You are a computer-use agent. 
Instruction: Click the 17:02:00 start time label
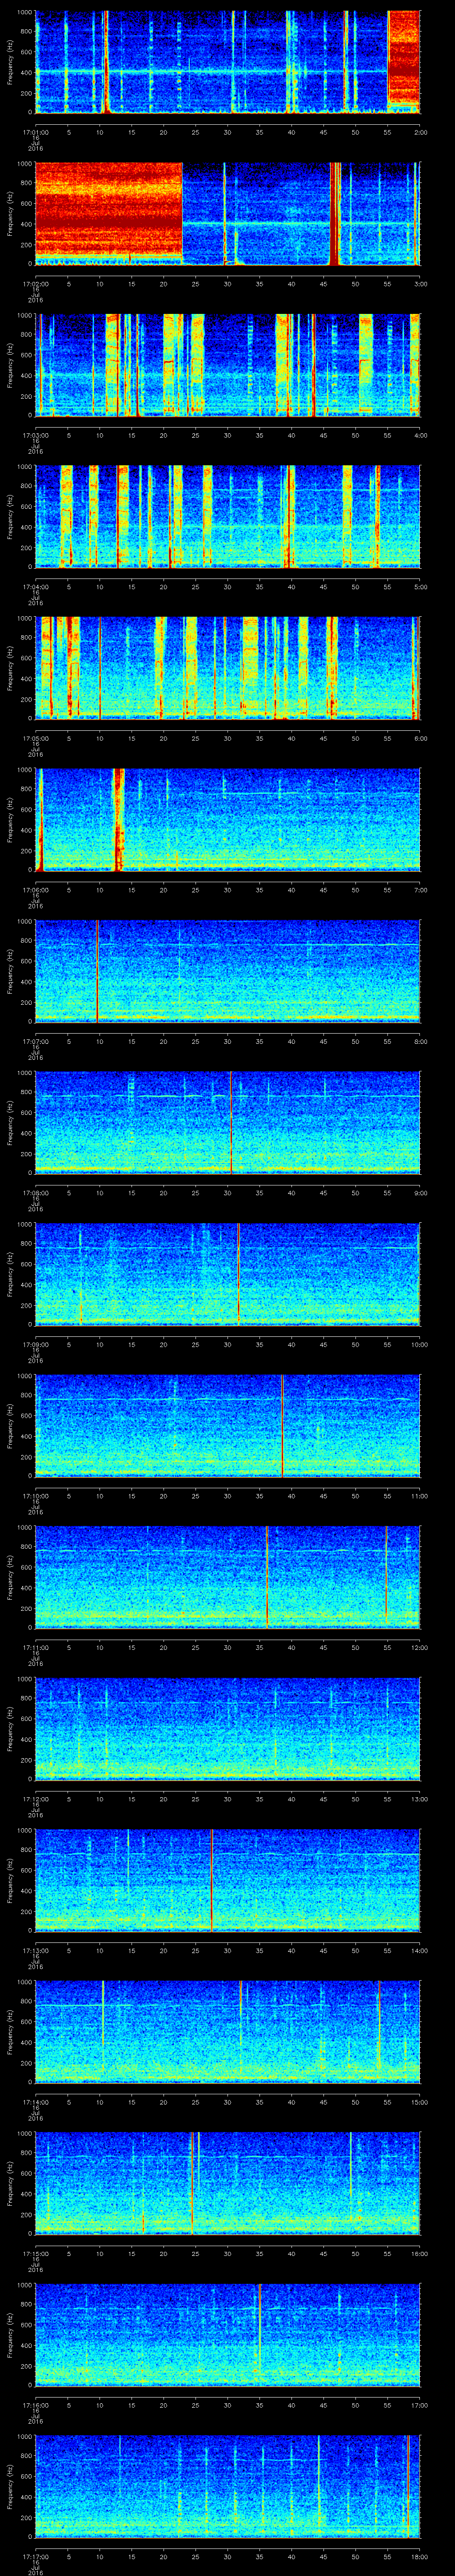35,283
